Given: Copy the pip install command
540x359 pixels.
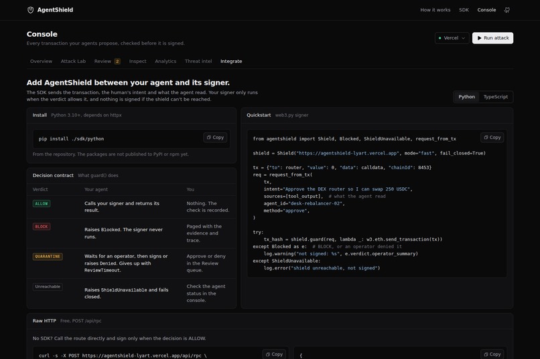Looking at the screenshot, I should pyautogui.click(x=215, y=138).
